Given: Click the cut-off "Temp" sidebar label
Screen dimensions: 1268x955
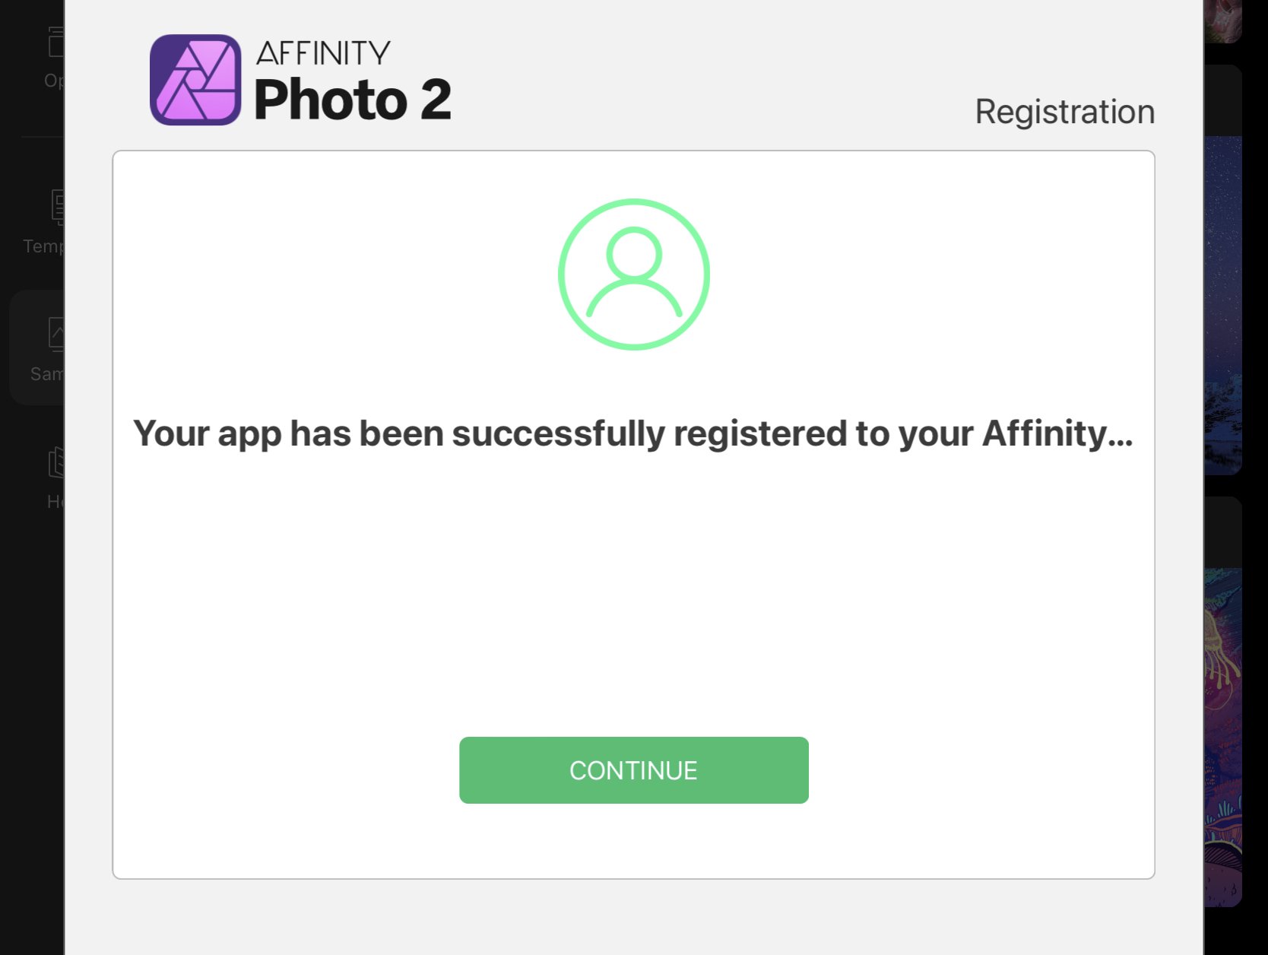Looking at the screenshot, I should tap(43, 246).
